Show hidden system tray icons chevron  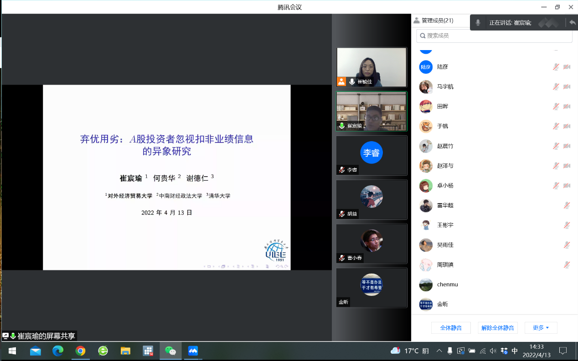tap(439, 351)
